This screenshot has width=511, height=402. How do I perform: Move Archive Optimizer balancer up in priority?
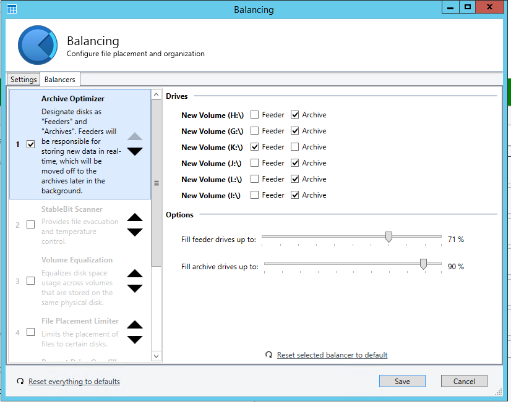click(x=135, y=136)
